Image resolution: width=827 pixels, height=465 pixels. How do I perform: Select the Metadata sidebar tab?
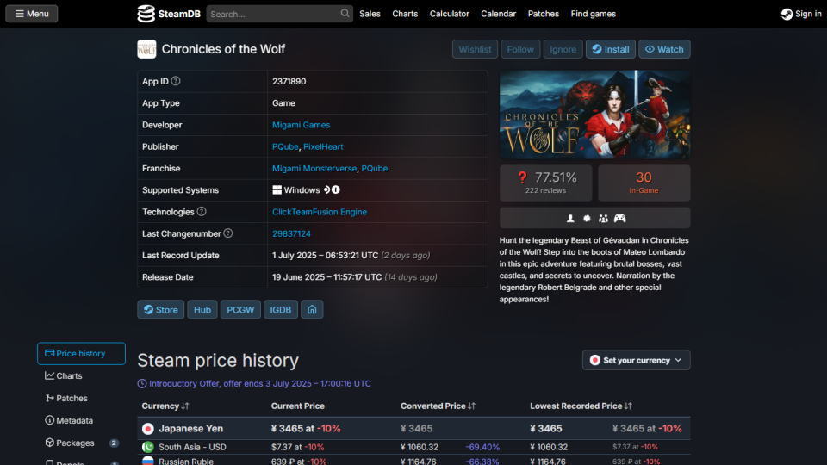click(x=81, y=420)
